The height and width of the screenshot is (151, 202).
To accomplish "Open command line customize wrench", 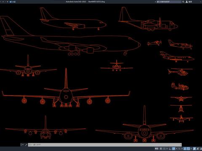I will [26, 145].
